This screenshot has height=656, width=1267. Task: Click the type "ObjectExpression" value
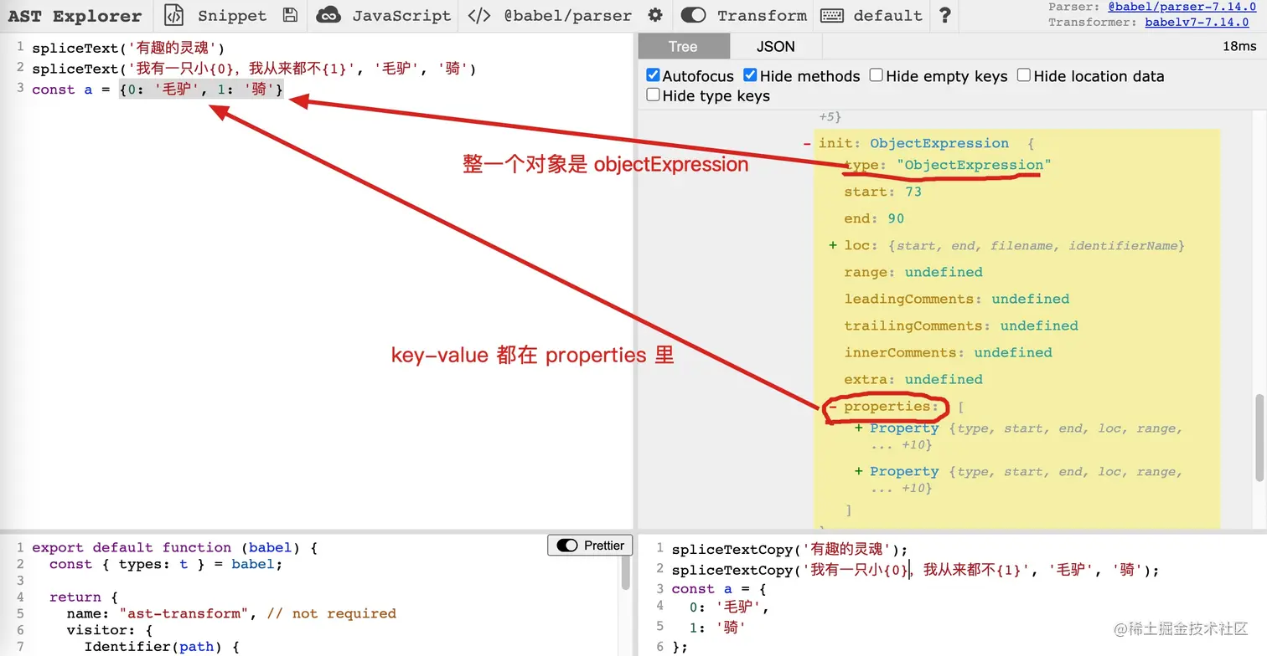(x=974, y=165)
